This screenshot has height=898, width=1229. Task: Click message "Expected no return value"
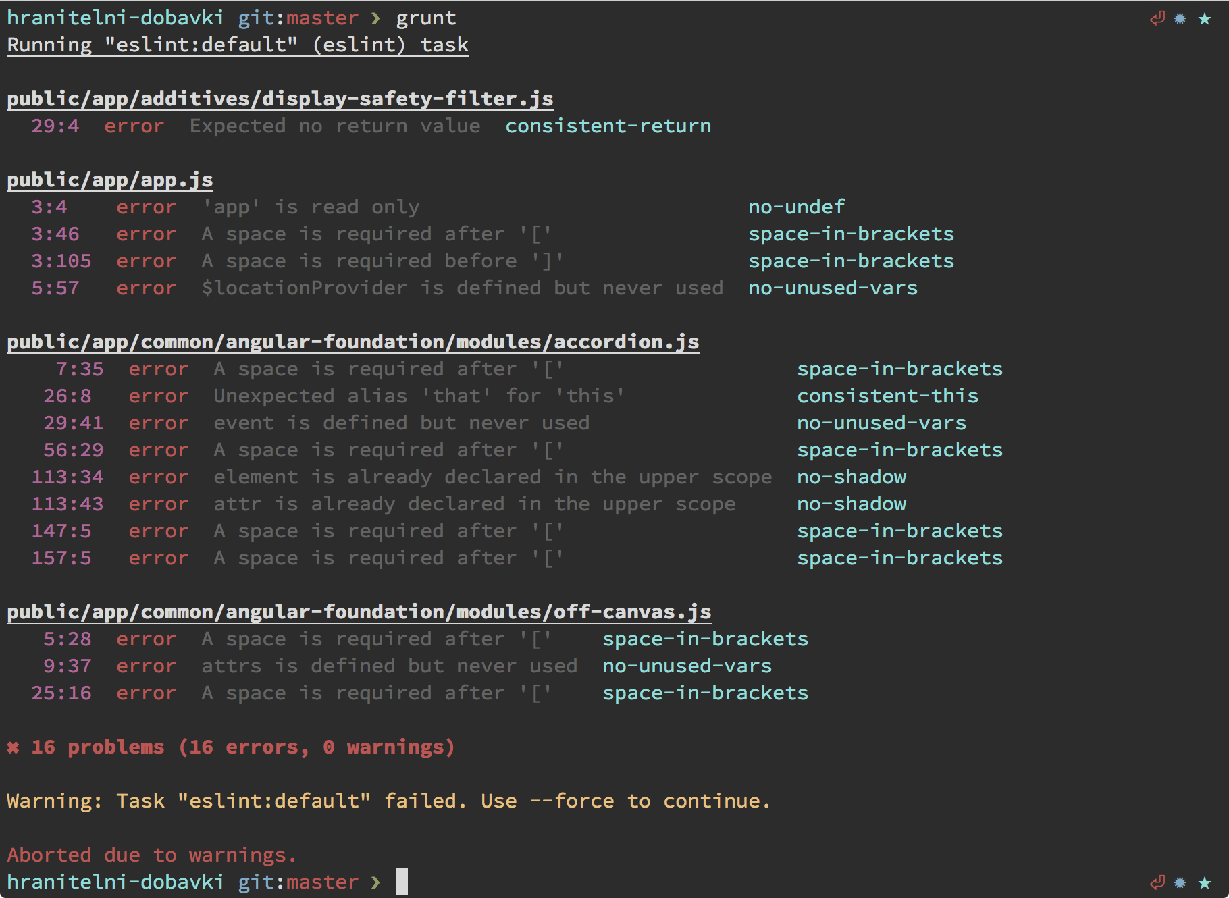pos(335,126)
